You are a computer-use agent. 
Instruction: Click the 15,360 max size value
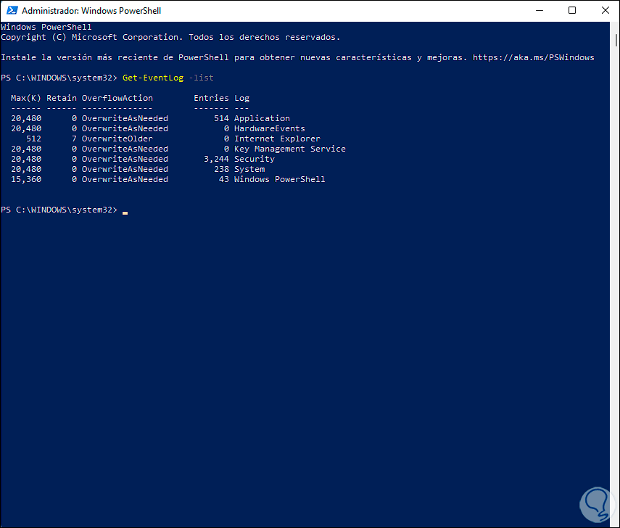tap(26, 179)
